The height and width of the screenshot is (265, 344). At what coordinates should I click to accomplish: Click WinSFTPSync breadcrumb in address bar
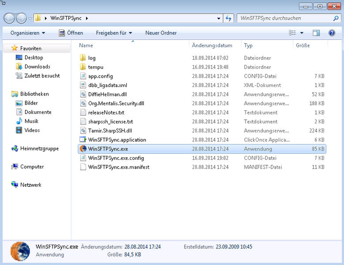pyautogui.click(x=66, y=18)
